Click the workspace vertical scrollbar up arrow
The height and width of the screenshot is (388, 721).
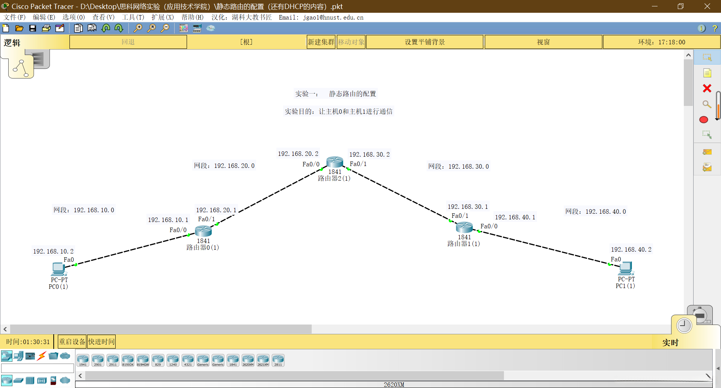688,55
